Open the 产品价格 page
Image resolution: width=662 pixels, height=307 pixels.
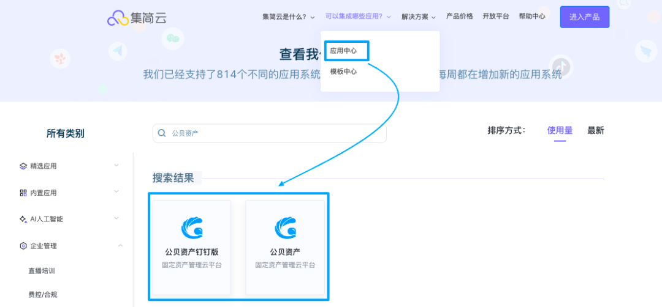point(459,17)
